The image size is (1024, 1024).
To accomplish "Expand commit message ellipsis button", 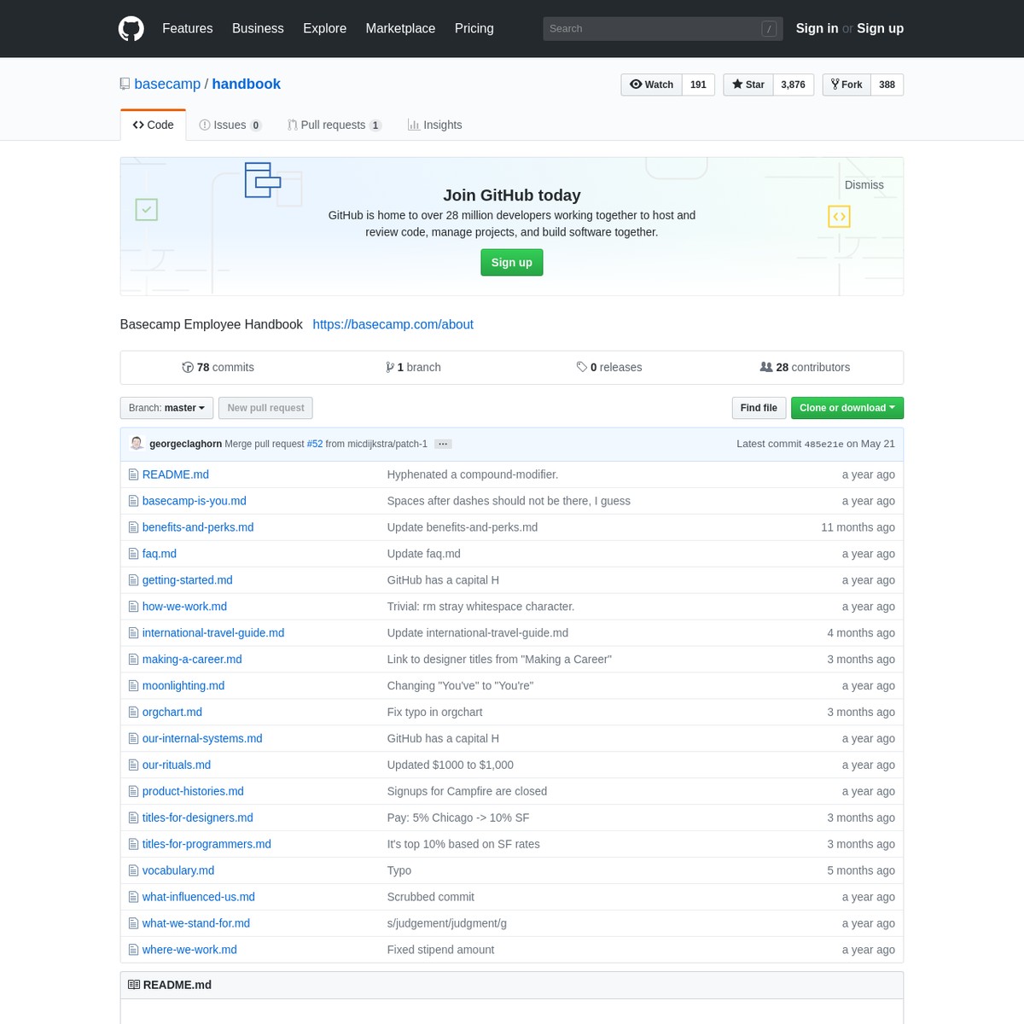I will 443,444.
